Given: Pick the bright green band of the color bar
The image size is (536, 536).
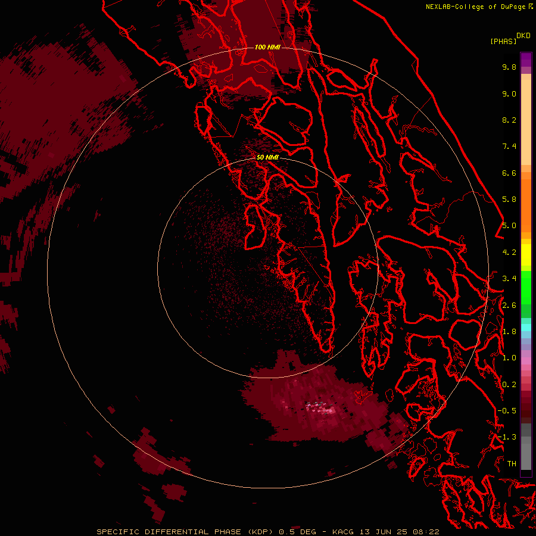Looking at the screenshot, I should pos(526,287).
